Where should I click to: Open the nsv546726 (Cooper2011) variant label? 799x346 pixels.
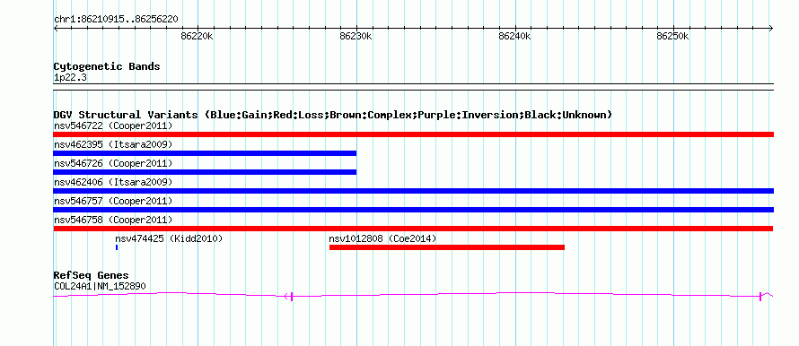click(x=113, y=163)
